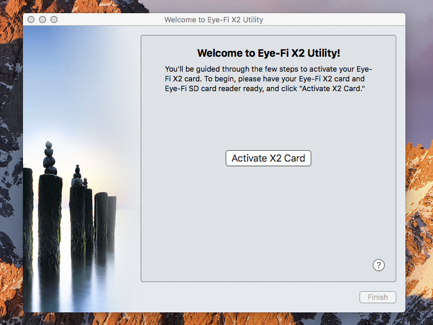Click the Activate X2 Card button

(268, 158)
